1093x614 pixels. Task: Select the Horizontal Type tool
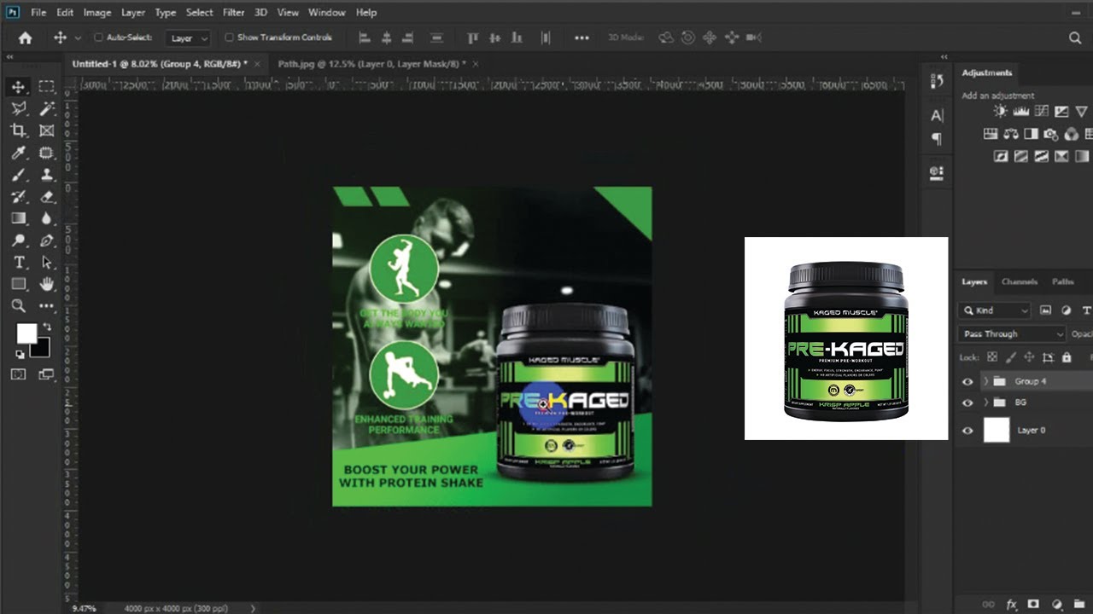(x=18, y=263)
